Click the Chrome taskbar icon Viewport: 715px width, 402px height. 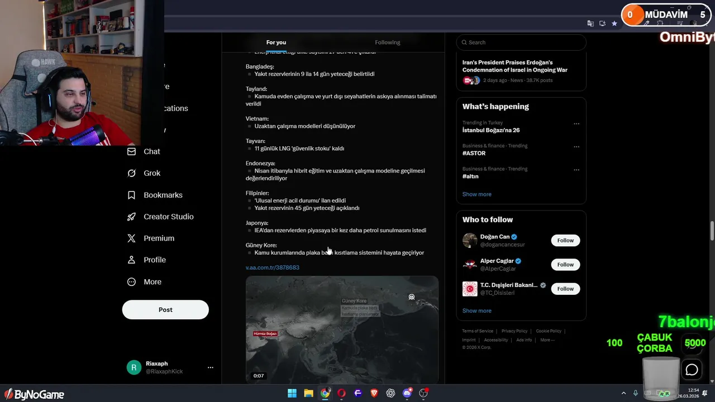[325, 393]
